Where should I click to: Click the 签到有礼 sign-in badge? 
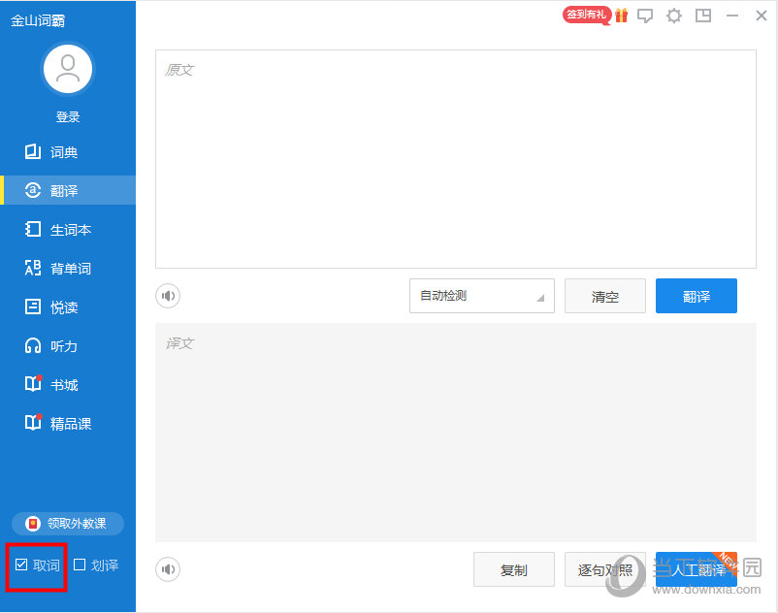pos(586,15)
